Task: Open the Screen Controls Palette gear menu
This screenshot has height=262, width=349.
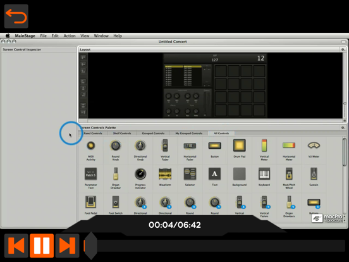Action: [x=343, y=128]
